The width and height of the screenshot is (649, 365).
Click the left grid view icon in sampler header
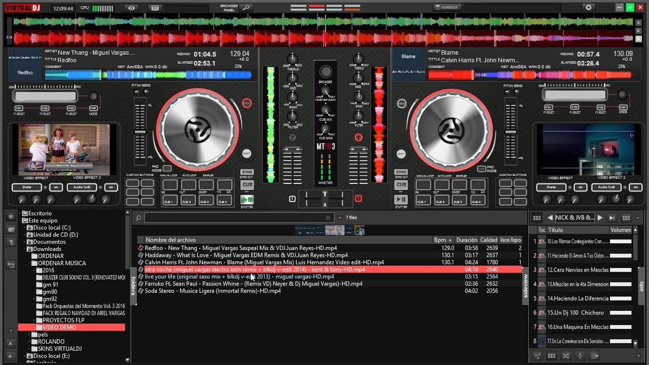pyautogui.click(x=536, y=218)
